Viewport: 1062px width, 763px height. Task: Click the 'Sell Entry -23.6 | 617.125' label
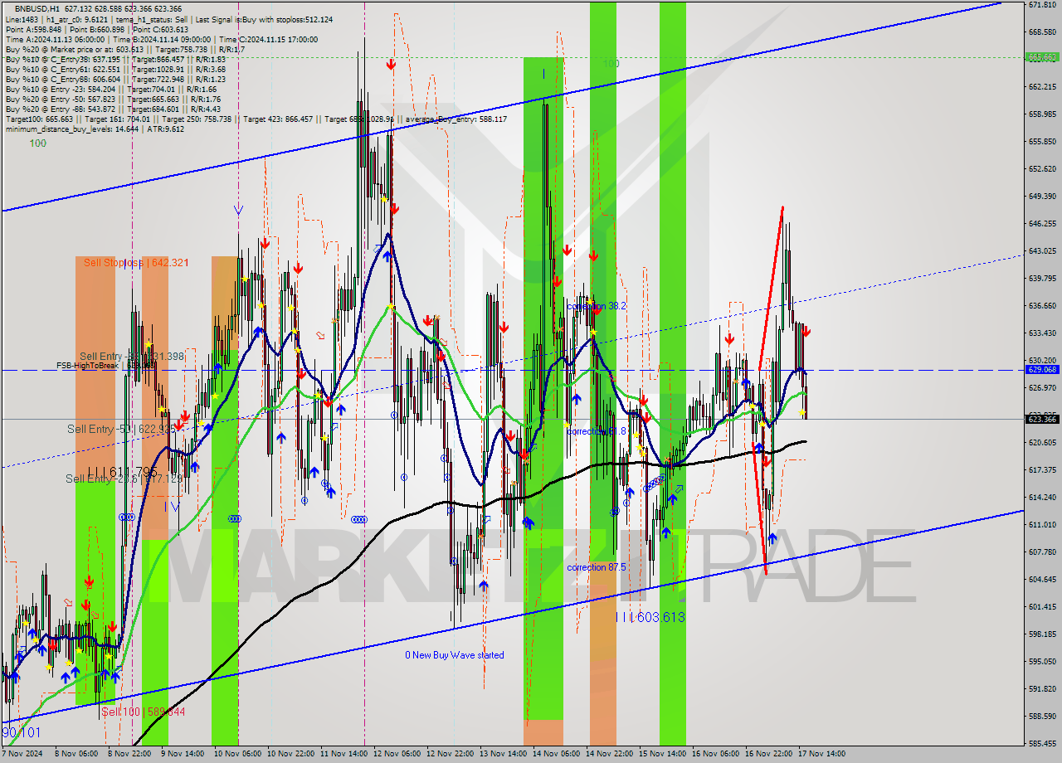pyautogui.click(x=124, y=479)
